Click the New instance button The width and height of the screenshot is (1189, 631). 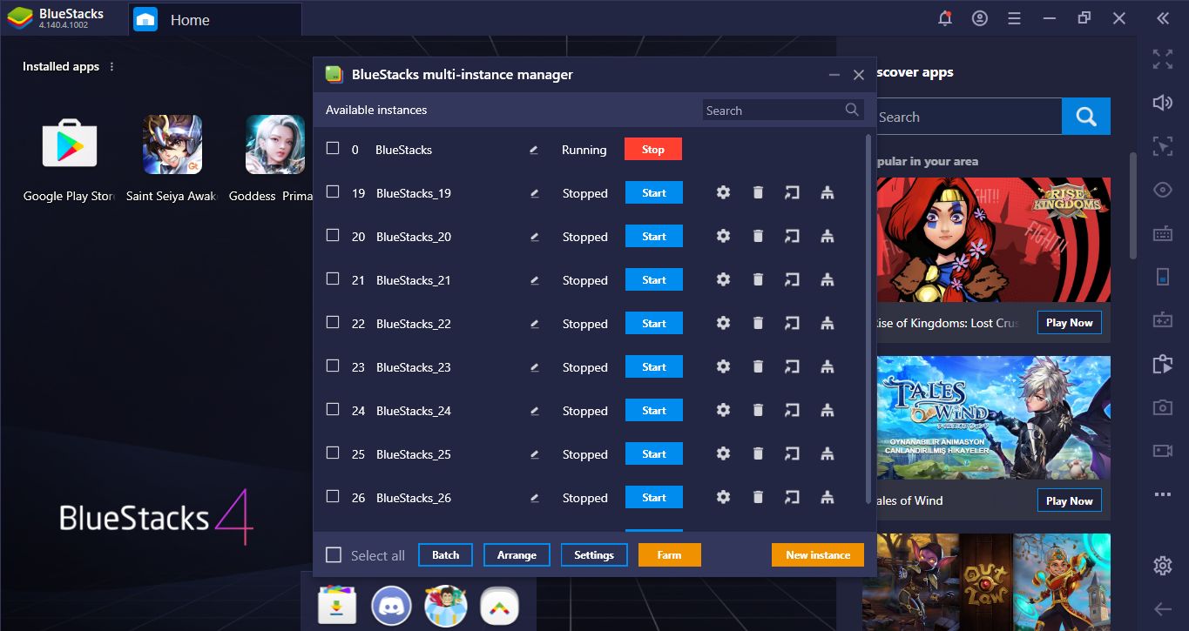click(x=818, y=555)
